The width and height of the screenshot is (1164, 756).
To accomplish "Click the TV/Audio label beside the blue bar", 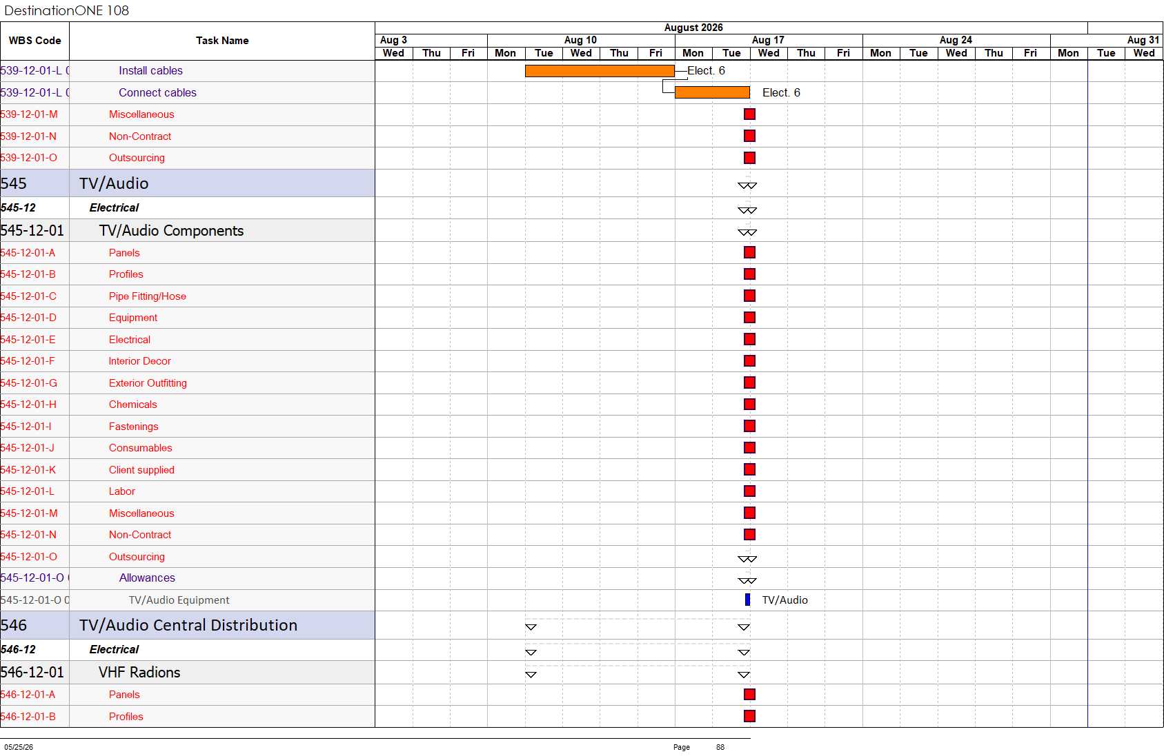I will click(x=785, y=600).
